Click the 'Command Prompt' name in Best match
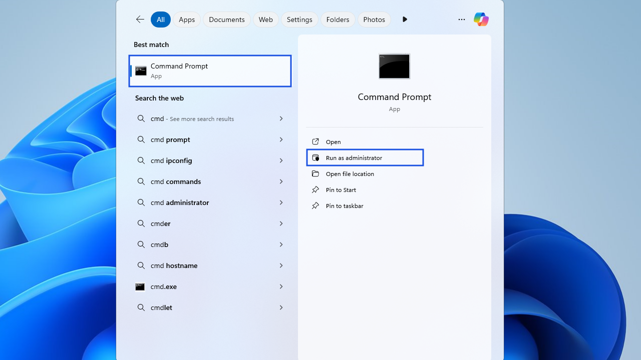This screenshot has height=360, width=641. pos(179,66)
